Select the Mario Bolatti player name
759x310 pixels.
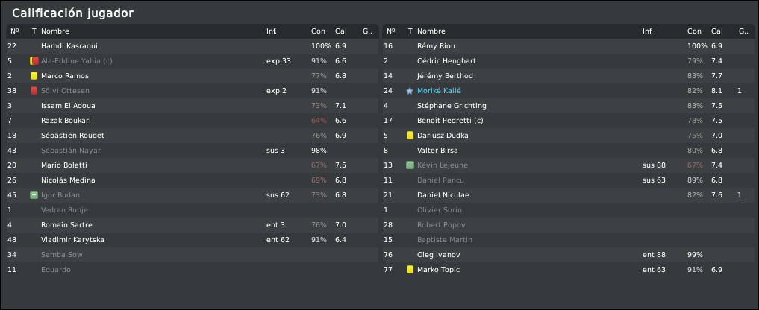(x=64, y=165)
